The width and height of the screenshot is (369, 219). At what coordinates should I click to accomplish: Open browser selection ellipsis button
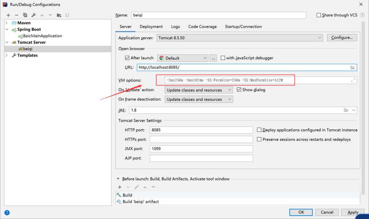pyautogui.click(x=213, y=58)
